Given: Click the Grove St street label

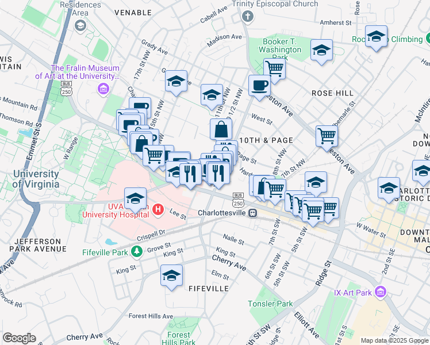Looking at the screenshot, I should tap(159, 248).
